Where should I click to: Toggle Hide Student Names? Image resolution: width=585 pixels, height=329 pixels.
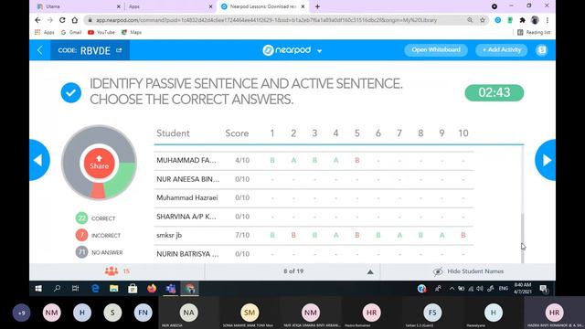(x=468, y=271)
